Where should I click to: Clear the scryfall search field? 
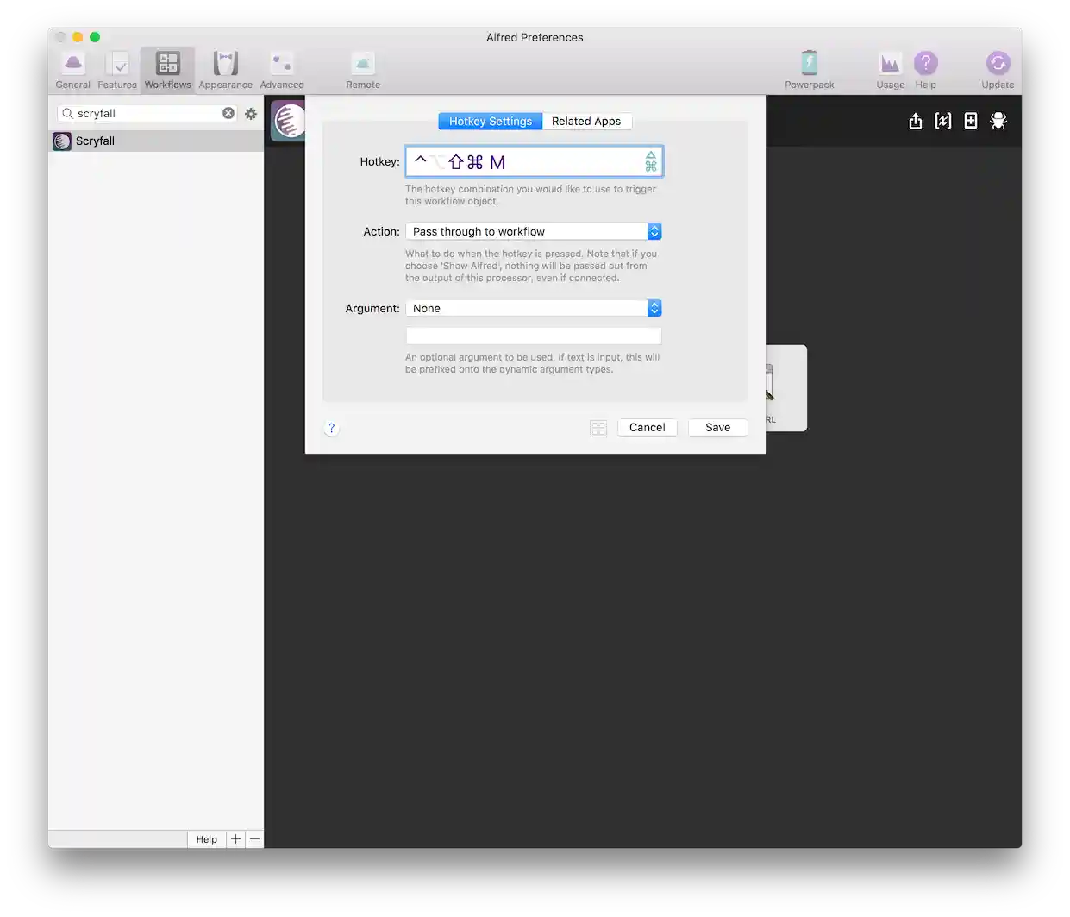228,113
